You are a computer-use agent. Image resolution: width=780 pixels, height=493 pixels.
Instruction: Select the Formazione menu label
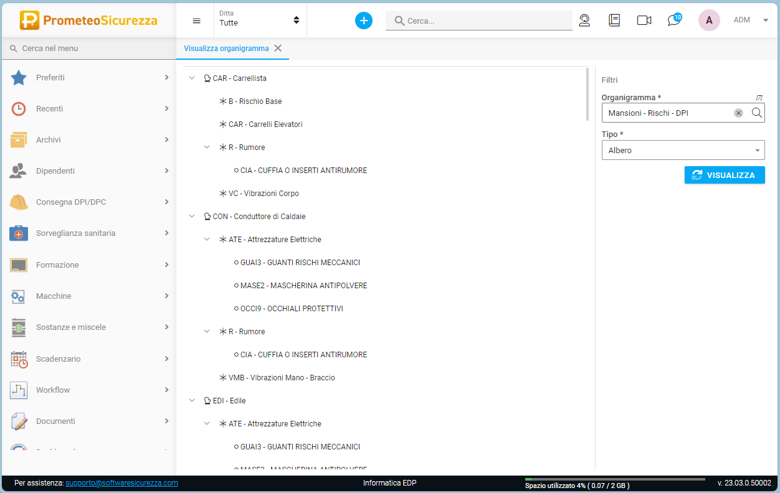57,265
